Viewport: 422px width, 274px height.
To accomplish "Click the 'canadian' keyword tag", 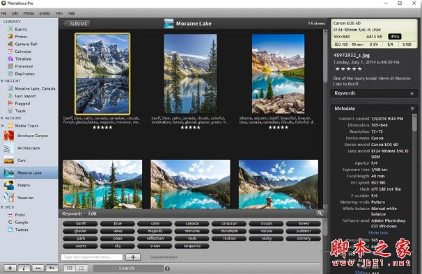I will (x=229, y=223).
